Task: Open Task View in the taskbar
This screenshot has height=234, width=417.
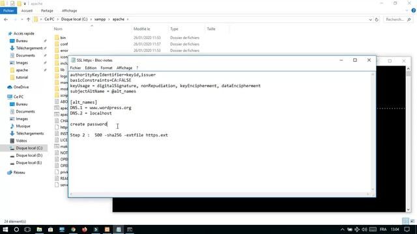Action: (27, 229)
